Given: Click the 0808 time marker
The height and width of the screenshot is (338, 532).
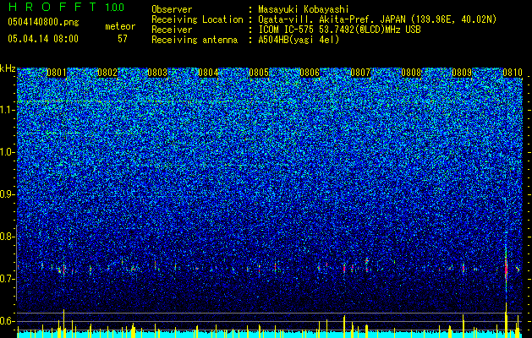Looking at the screenshot, I should [x=411, y=73].
